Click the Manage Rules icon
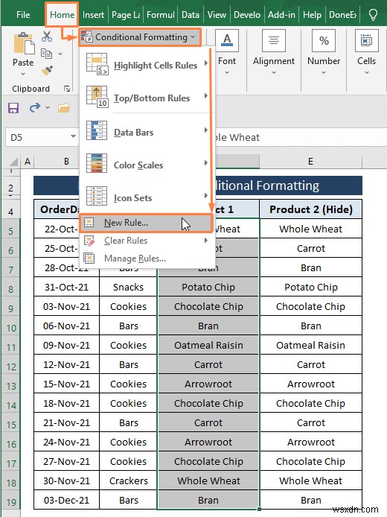This screenshot has height=517, width=387. [89, 258]
